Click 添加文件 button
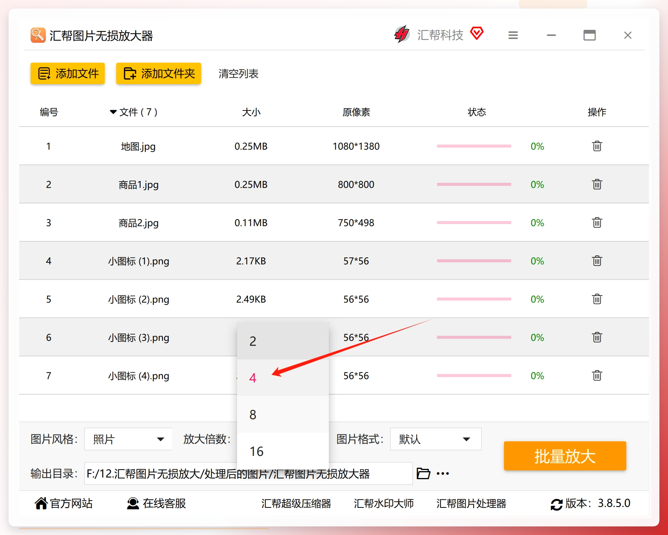The image size is (668, 535). pyautogui.click(x=68, y=73)
